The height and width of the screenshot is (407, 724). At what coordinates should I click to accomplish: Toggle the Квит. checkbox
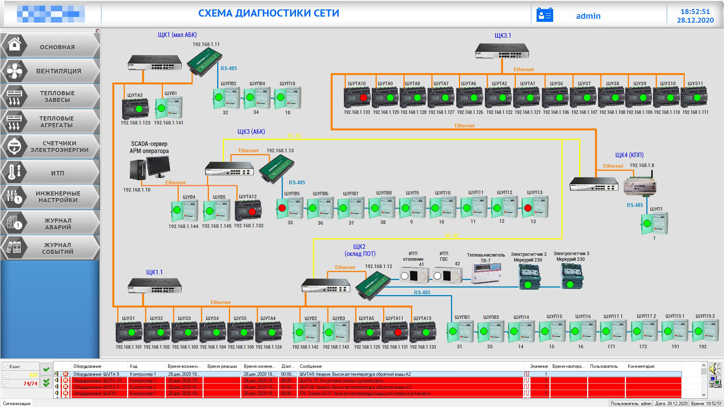click(x=6, y=366)
